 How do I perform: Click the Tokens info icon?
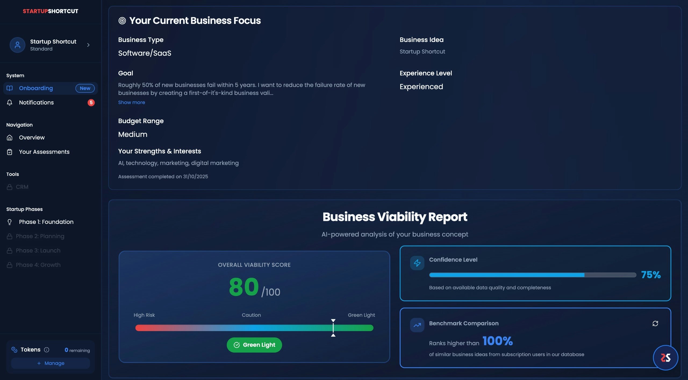46,350
